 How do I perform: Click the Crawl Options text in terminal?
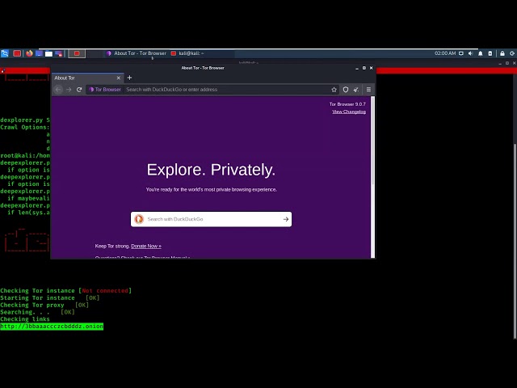coord(25,128)
